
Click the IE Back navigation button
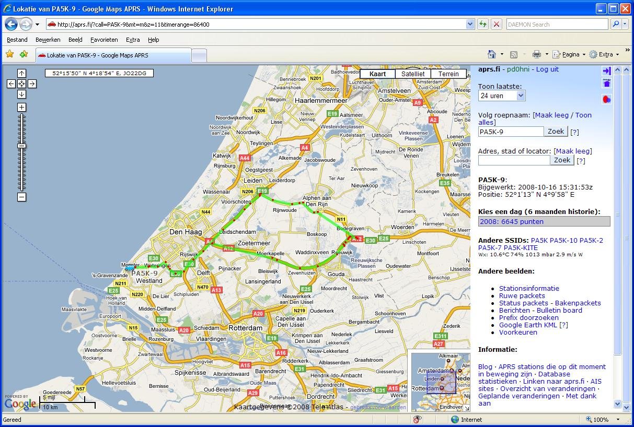pos(11,24)
